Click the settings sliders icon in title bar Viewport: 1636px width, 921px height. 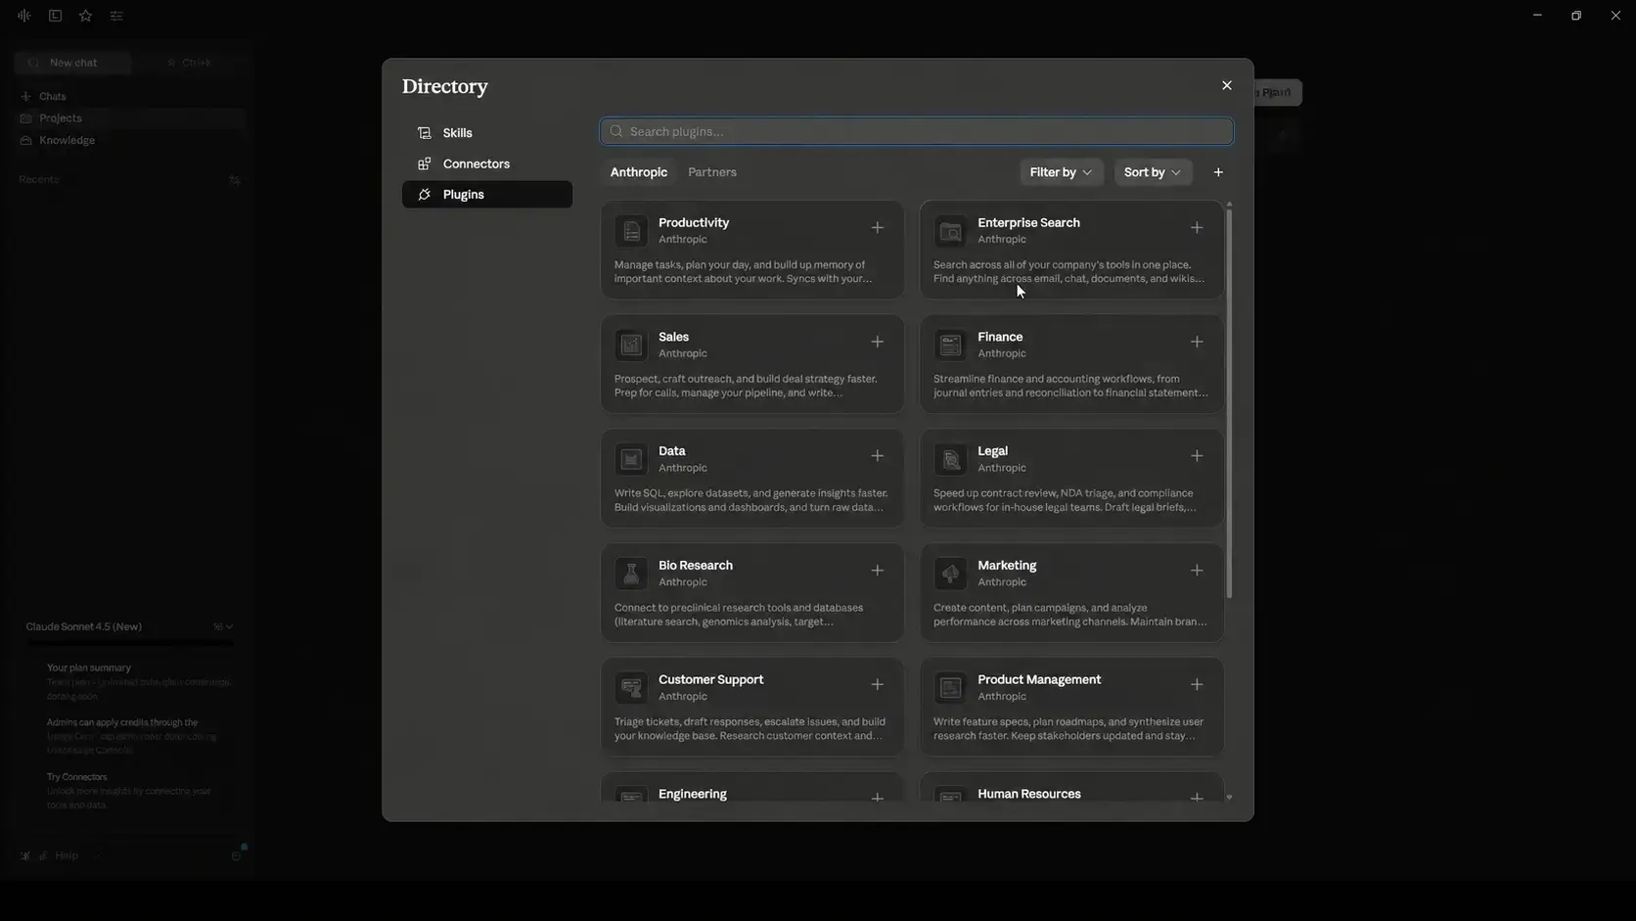[116, 16]
